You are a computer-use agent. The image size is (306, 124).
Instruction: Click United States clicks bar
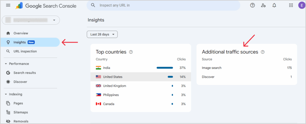pyautogui.click(x=170, y=77)
